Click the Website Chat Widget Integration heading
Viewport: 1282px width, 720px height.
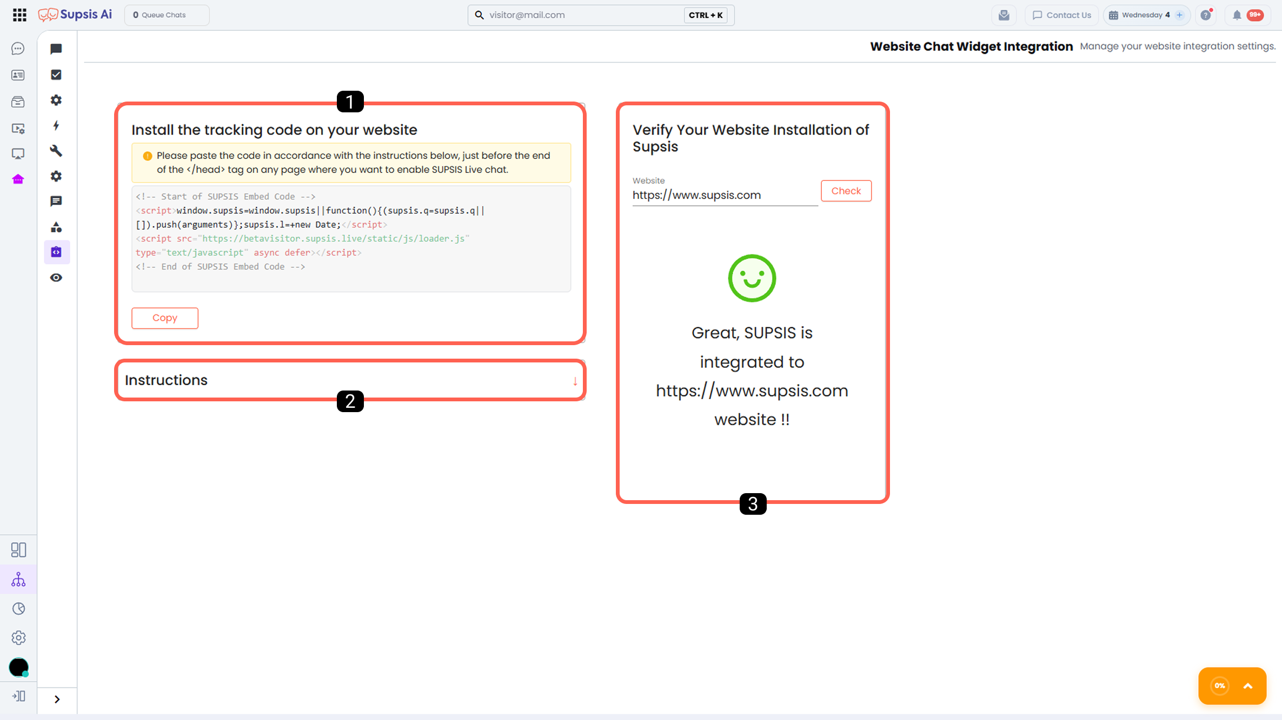(x=972, y=46)
